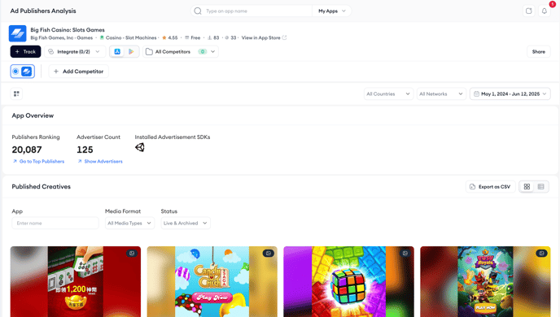Select the Big Fish Casino app chip

(23, 72)
